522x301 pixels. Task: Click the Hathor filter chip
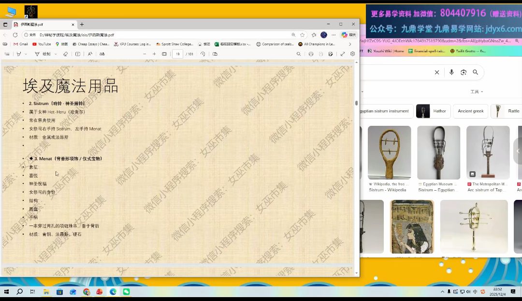click(434, 111)
